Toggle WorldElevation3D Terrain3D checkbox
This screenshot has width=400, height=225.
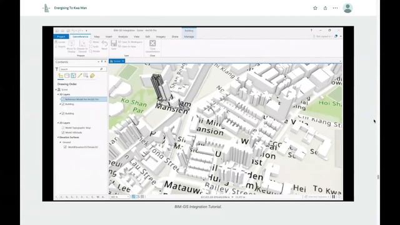tap(65, 147)
